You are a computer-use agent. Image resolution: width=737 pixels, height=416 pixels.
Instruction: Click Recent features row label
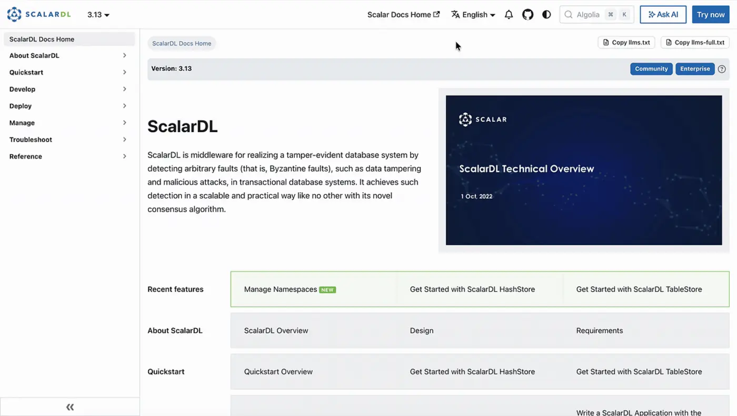click(175, 289)
